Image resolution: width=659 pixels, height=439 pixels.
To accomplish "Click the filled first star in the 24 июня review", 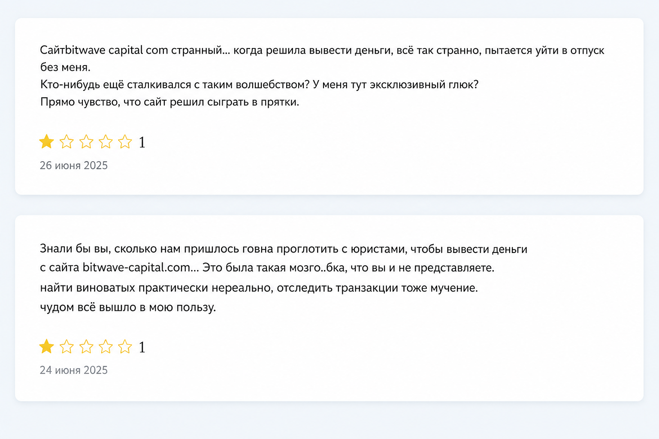I will coord(46,346).
